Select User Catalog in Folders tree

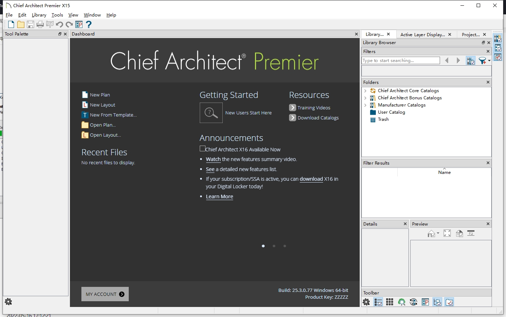pyautogui.click(x=391, y=112)
